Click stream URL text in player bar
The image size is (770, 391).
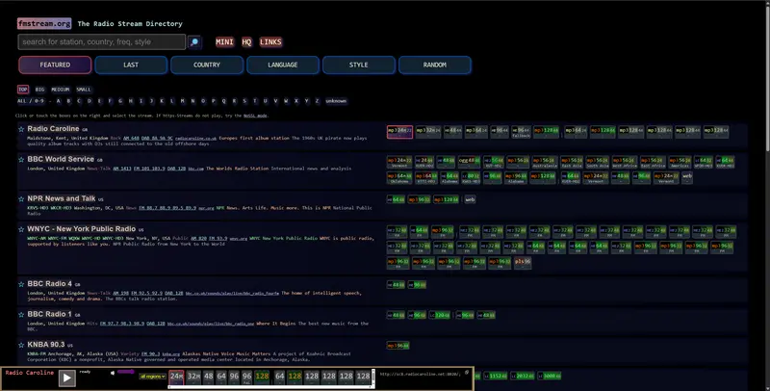420,374
